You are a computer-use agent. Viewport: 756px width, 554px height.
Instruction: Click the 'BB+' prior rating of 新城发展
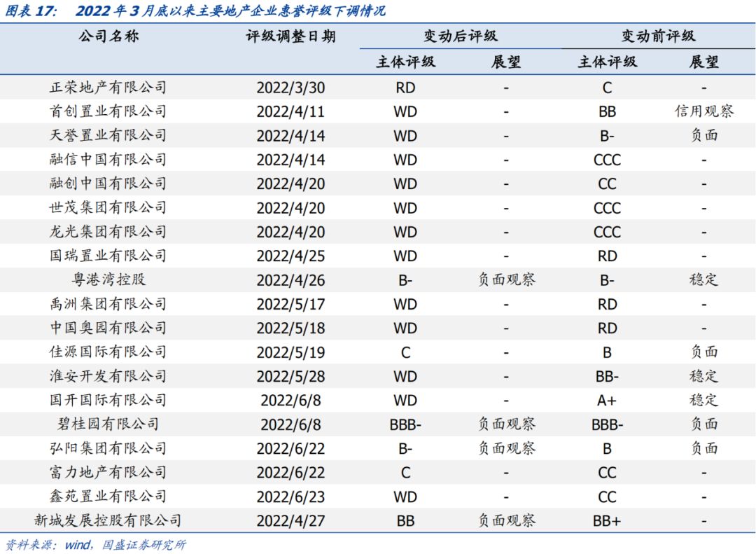(x=607, y=520)
